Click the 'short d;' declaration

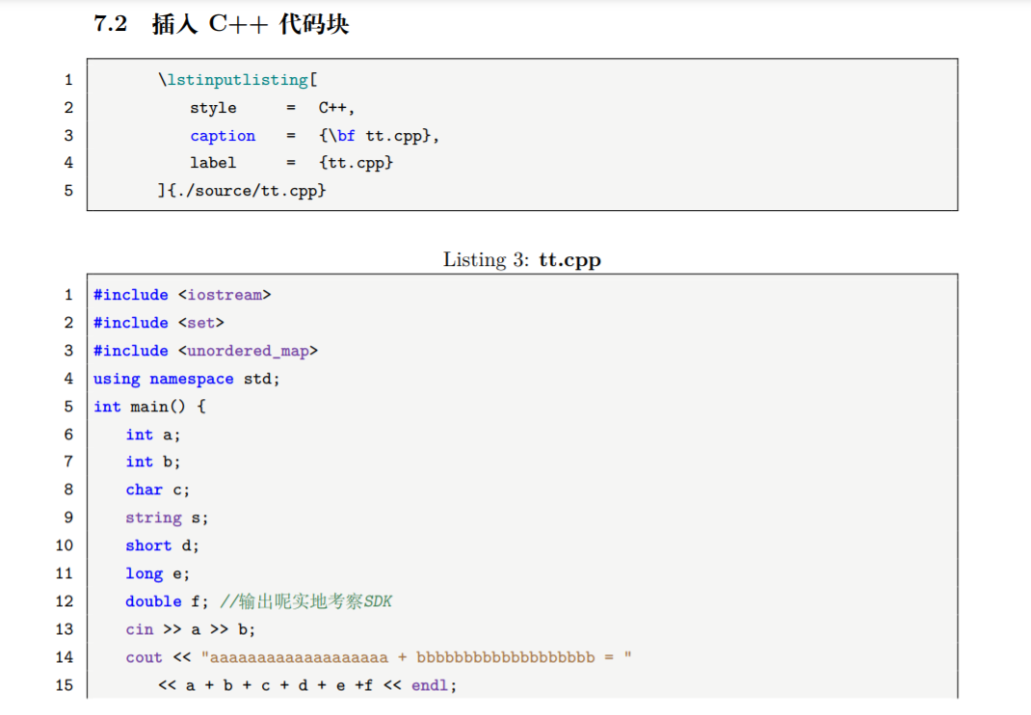[162, 546]
